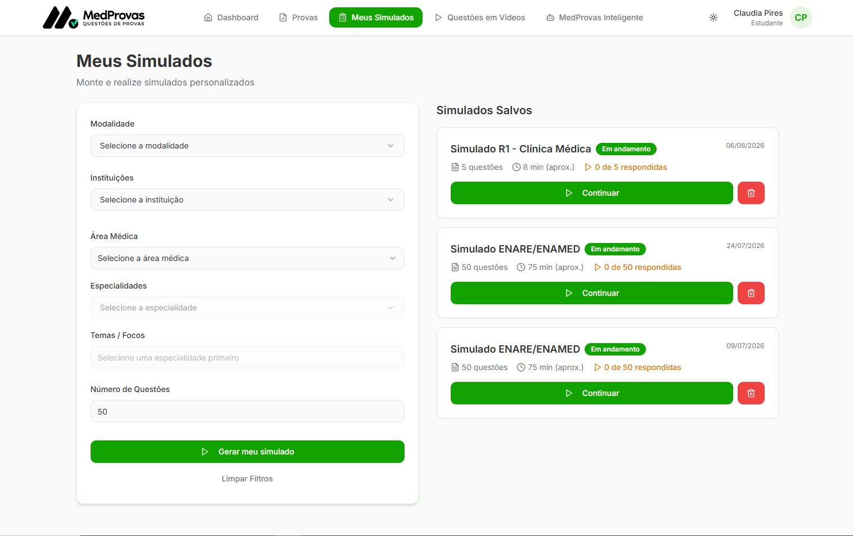Click the date 24/07/2026
This screenshot has height=536, width=853.
pos(745,246)
